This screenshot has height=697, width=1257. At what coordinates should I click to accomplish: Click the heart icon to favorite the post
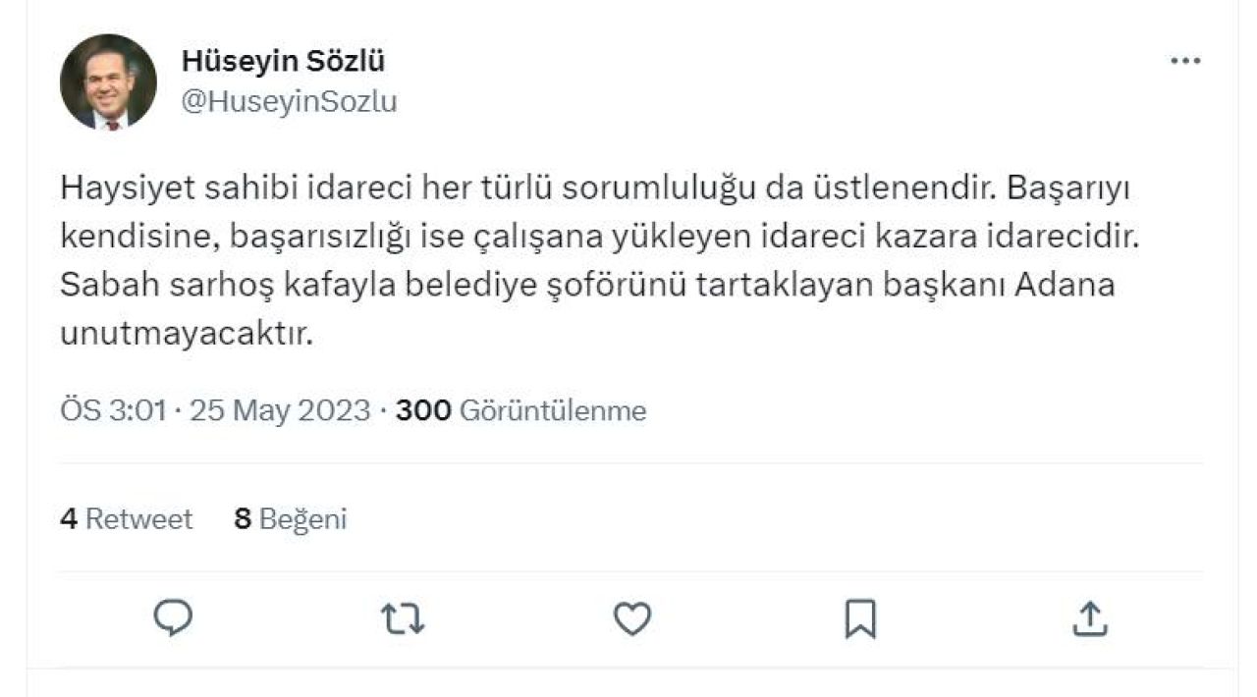tap(633, 618)
